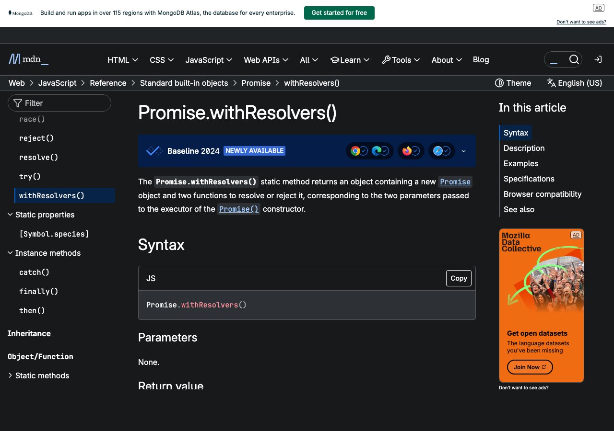Collapse the Static properties section
Screen dimensions: 614x431
point(10,215)
